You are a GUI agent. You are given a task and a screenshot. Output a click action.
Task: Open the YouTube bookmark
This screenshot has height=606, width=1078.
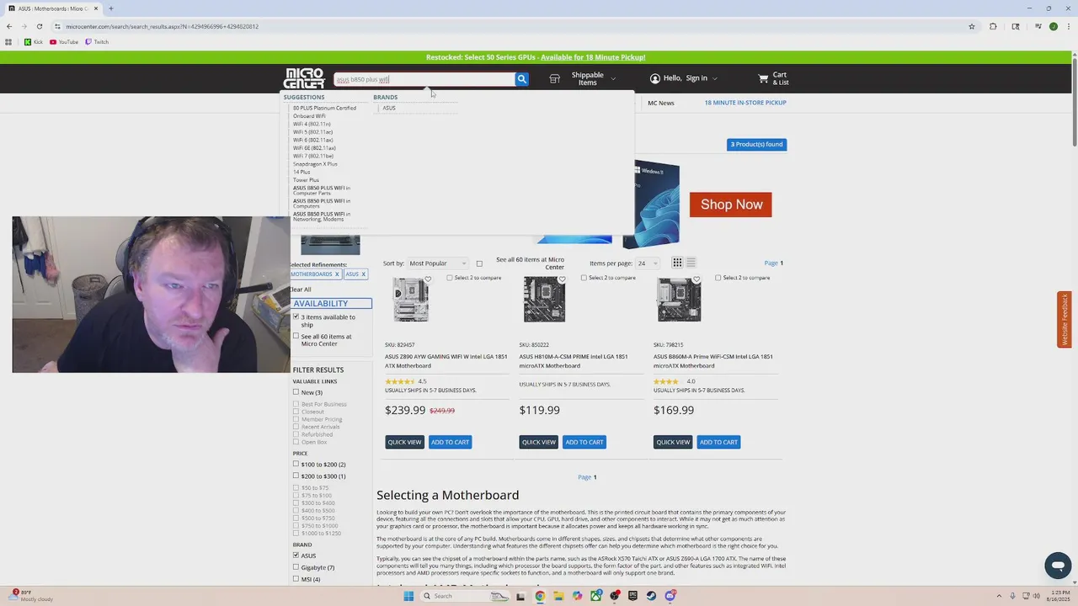(64, 42)
